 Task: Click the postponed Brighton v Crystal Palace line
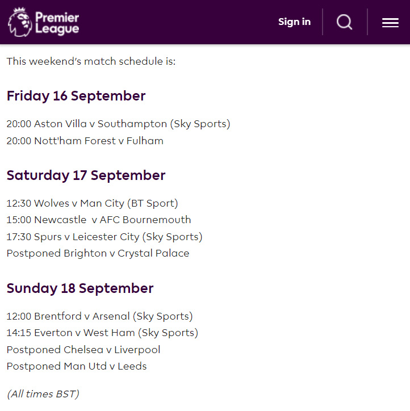coord(98,253)
